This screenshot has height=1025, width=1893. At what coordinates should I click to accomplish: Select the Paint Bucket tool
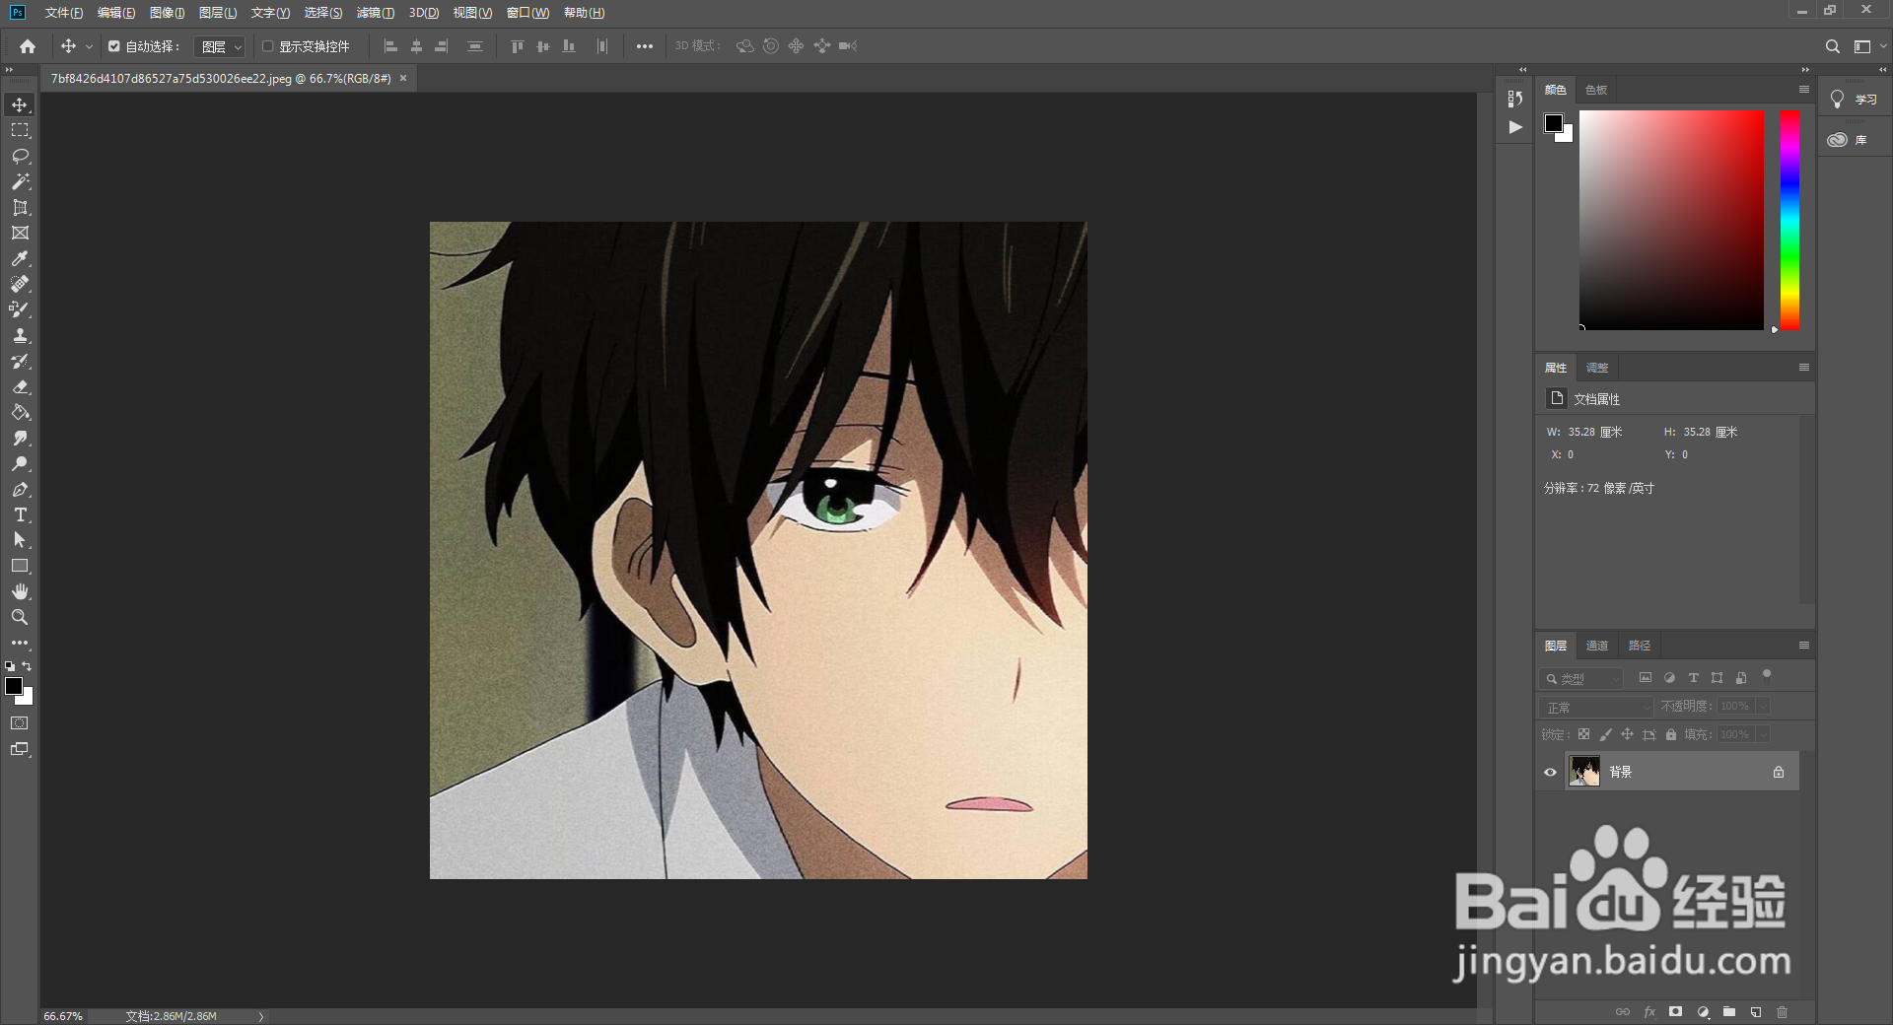(x=20, y=412)
